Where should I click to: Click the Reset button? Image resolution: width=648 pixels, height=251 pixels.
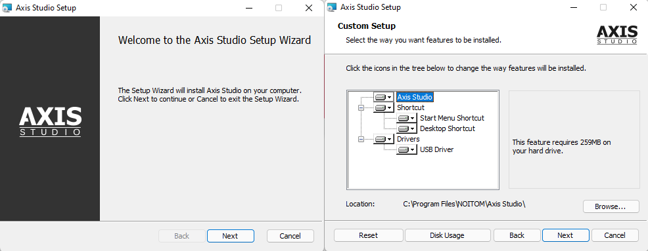[x=368, y=235]
